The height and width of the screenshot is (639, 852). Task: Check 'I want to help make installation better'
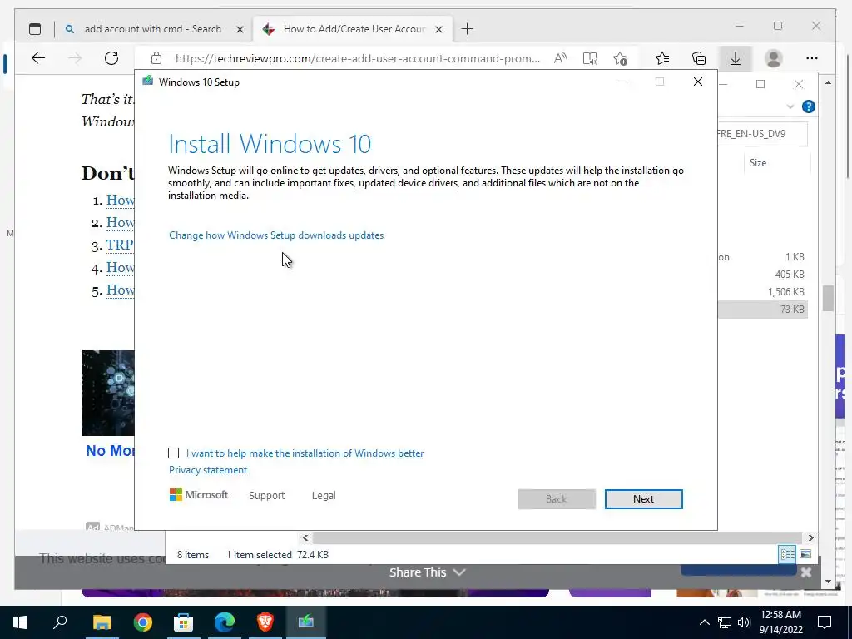coord(173,453)
